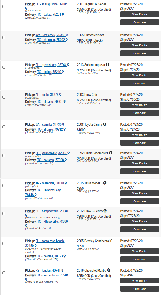This screenshot has height=297, width=162.
Task: Click info icon beside 2012 Bmw 3 Series
Action: tap(105, 211)
